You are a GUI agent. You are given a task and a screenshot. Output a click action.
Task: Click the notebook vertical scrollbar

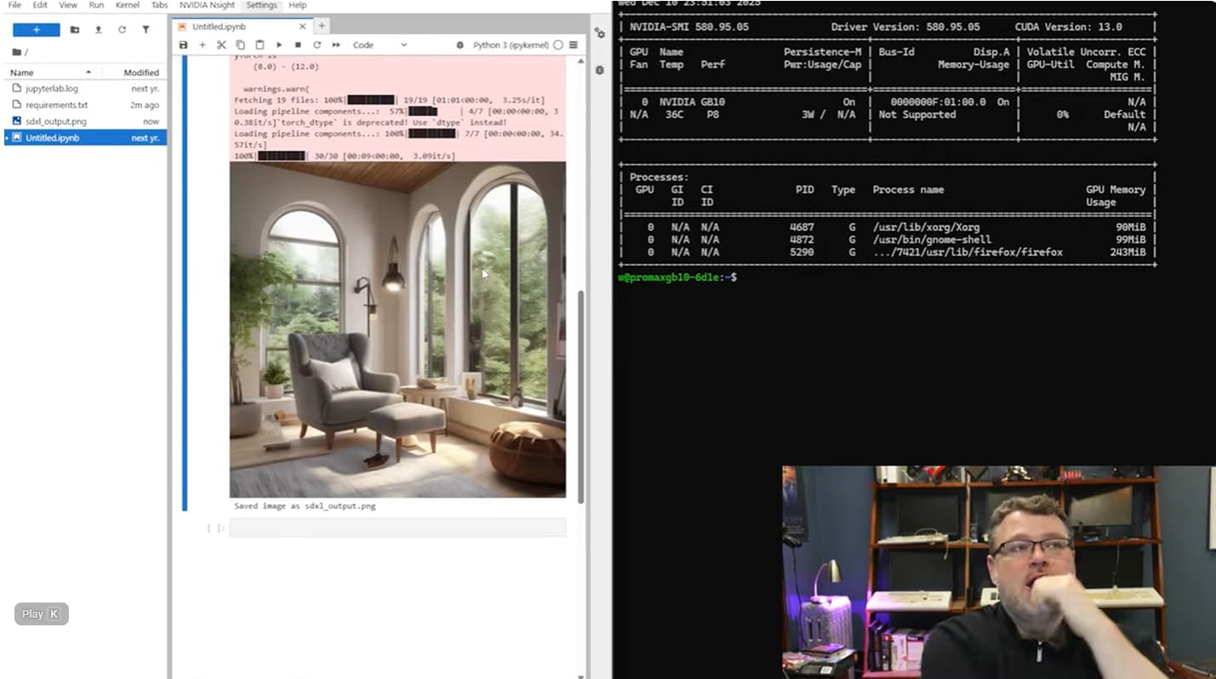581,391
